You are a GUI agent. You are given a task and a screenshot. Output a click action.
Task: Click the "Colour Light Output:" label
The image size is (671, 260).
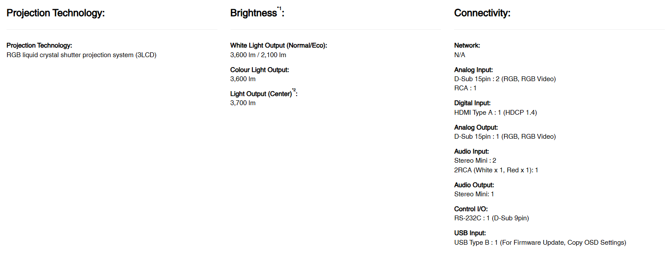tap(259, 70)
